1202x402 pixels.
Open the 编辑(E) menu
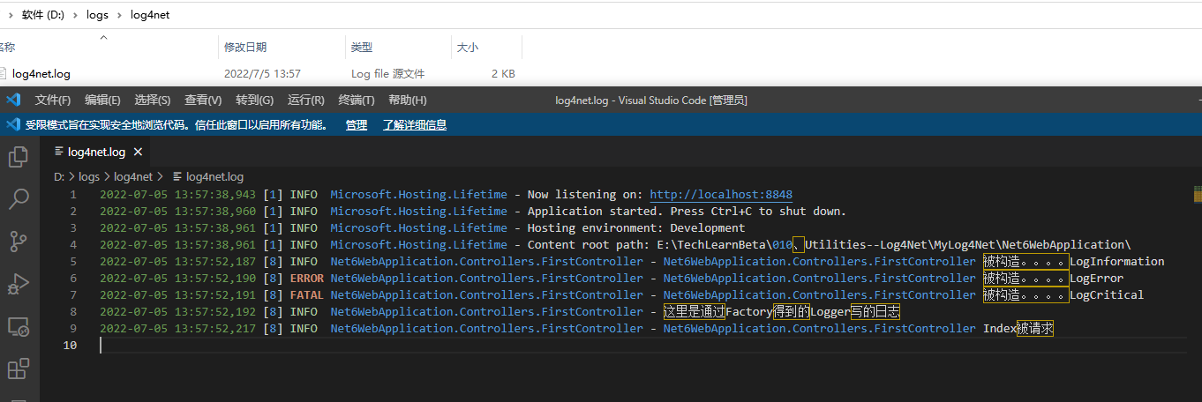pyautogui.click(x=102, y=100)
